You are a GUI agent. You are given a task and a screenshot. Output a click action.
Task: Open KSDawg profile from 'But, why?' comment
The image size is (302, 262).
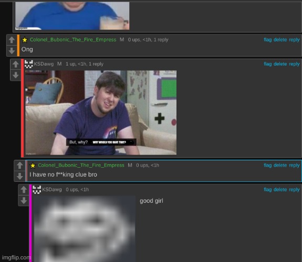[44, 64]
